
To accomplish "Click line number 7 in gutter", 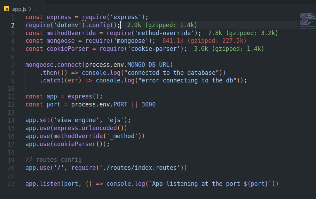I will [x=13, y=65].
